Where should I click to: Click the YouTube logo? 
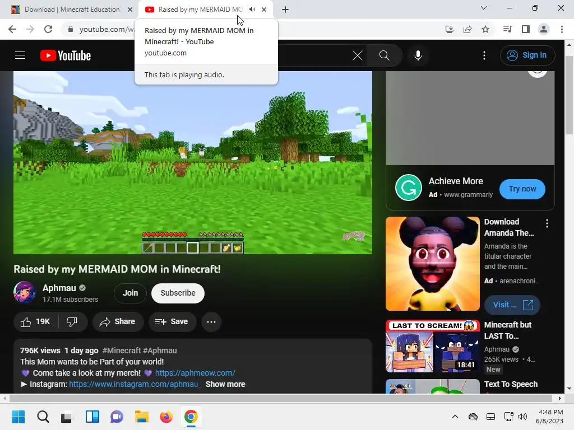[66, 55]
